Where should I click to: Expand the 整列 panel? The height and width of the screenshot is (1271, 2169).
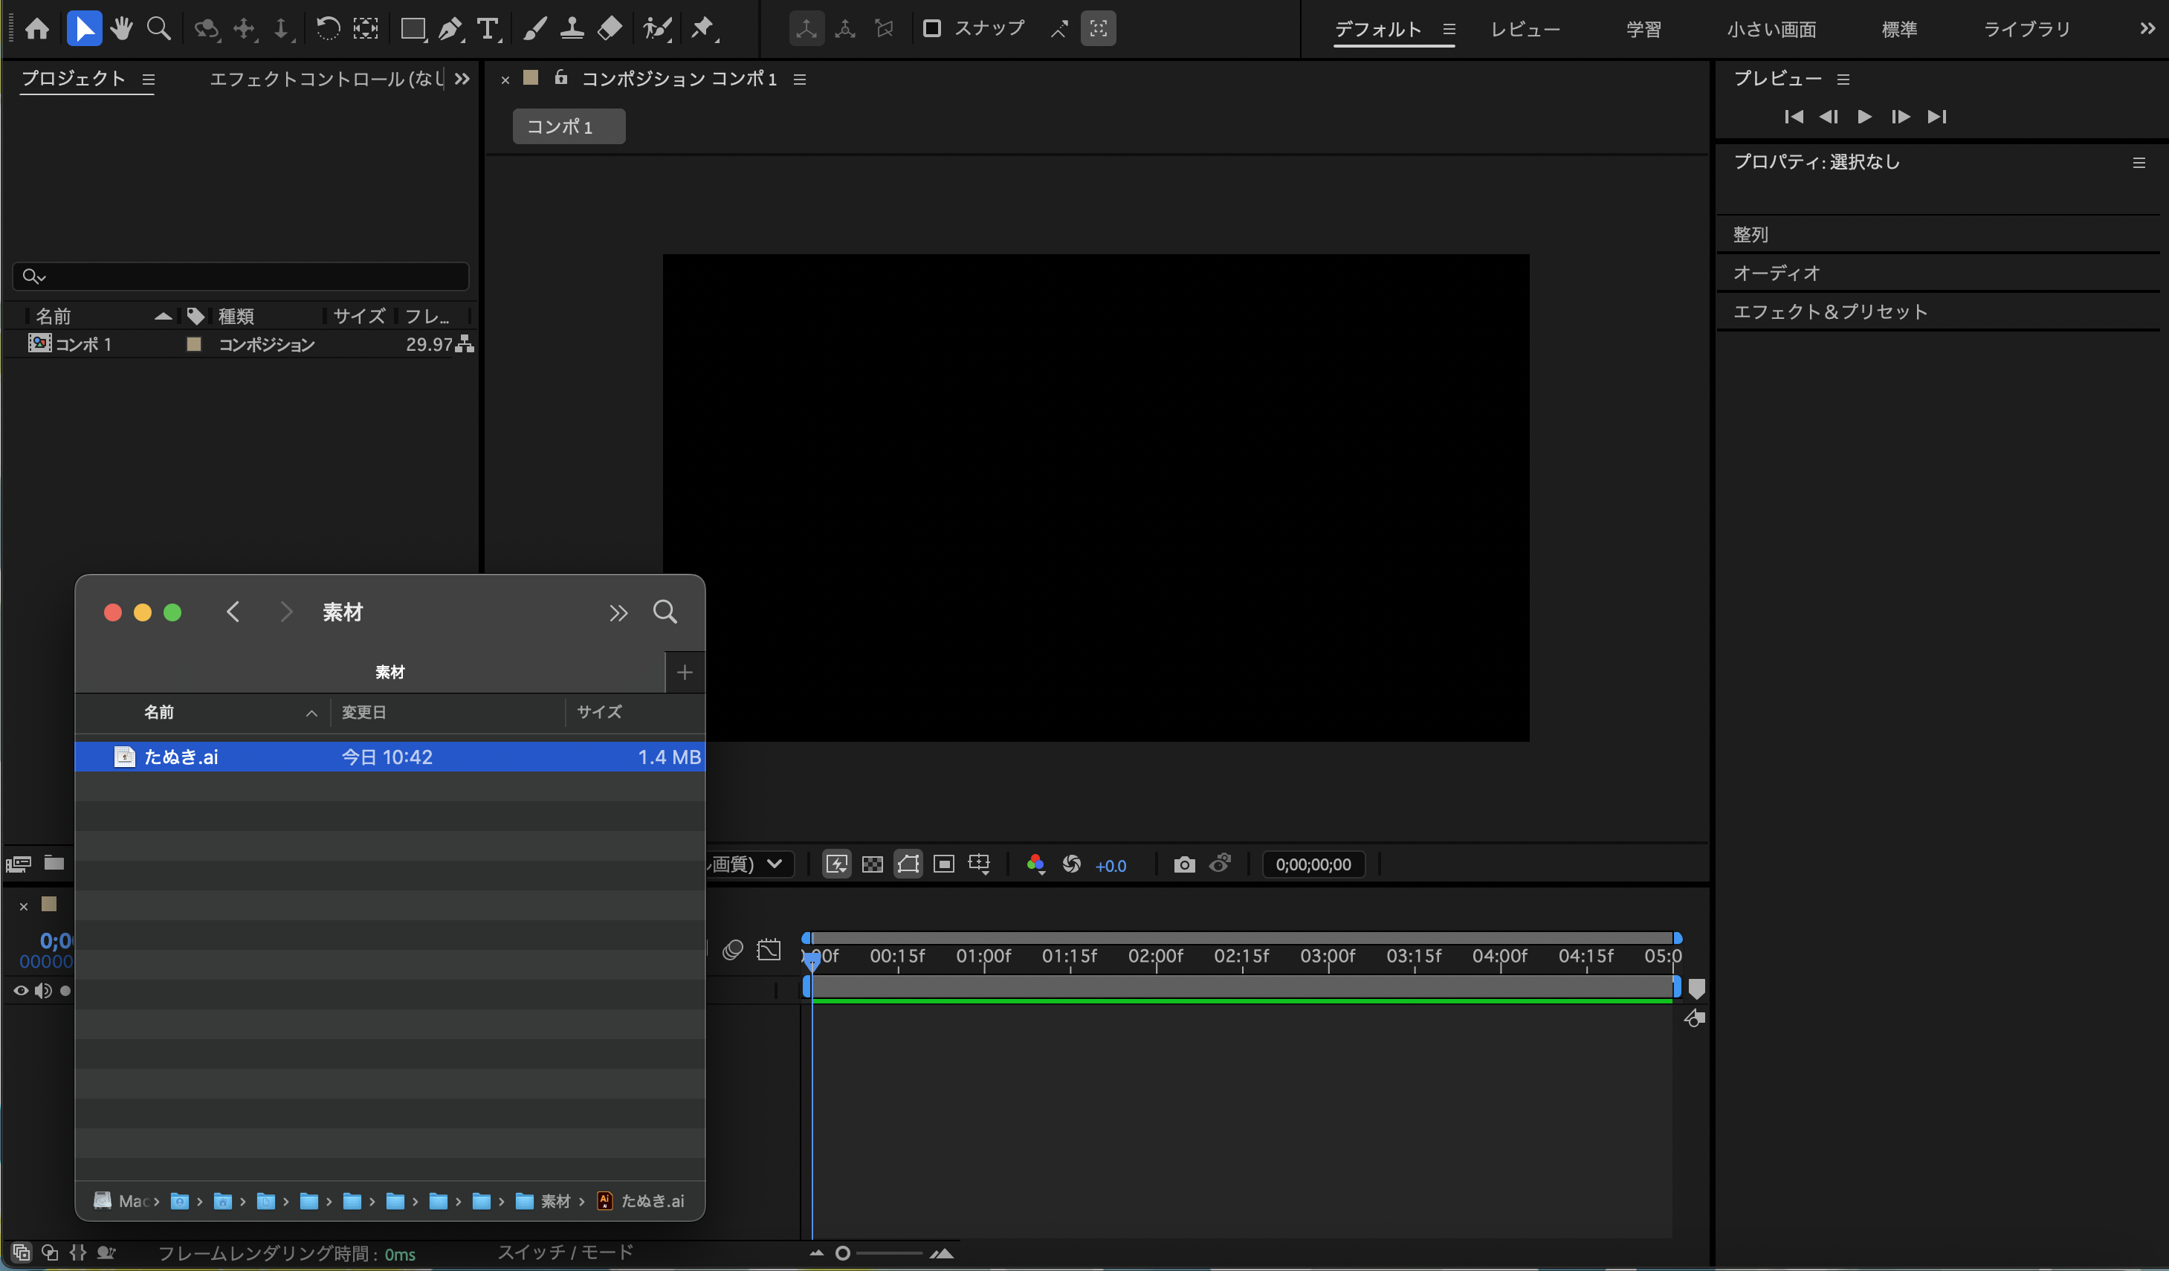1750,234
